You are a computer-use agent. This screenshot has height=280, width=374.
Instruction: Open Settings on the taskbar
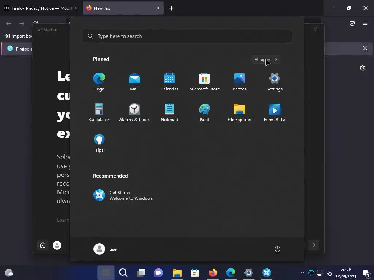248,273
